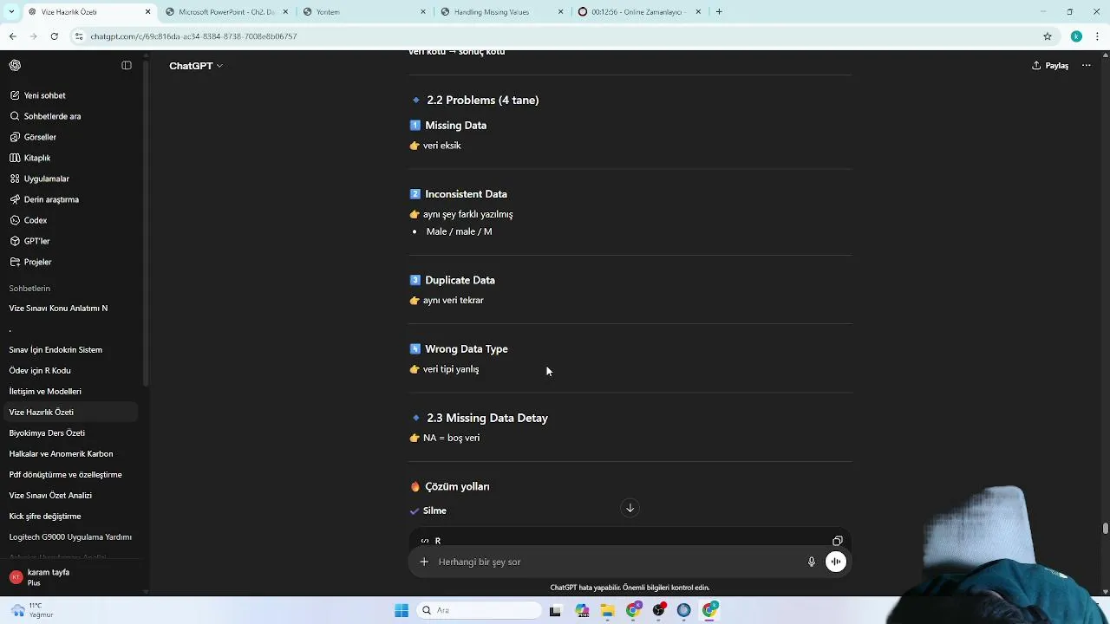Click the address bar URL
This screenshot has height=624, width=1110.
193,36
